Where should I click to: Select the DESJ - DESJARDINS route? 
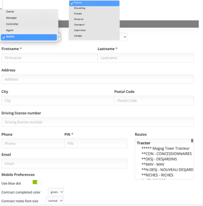pos(159,159)
